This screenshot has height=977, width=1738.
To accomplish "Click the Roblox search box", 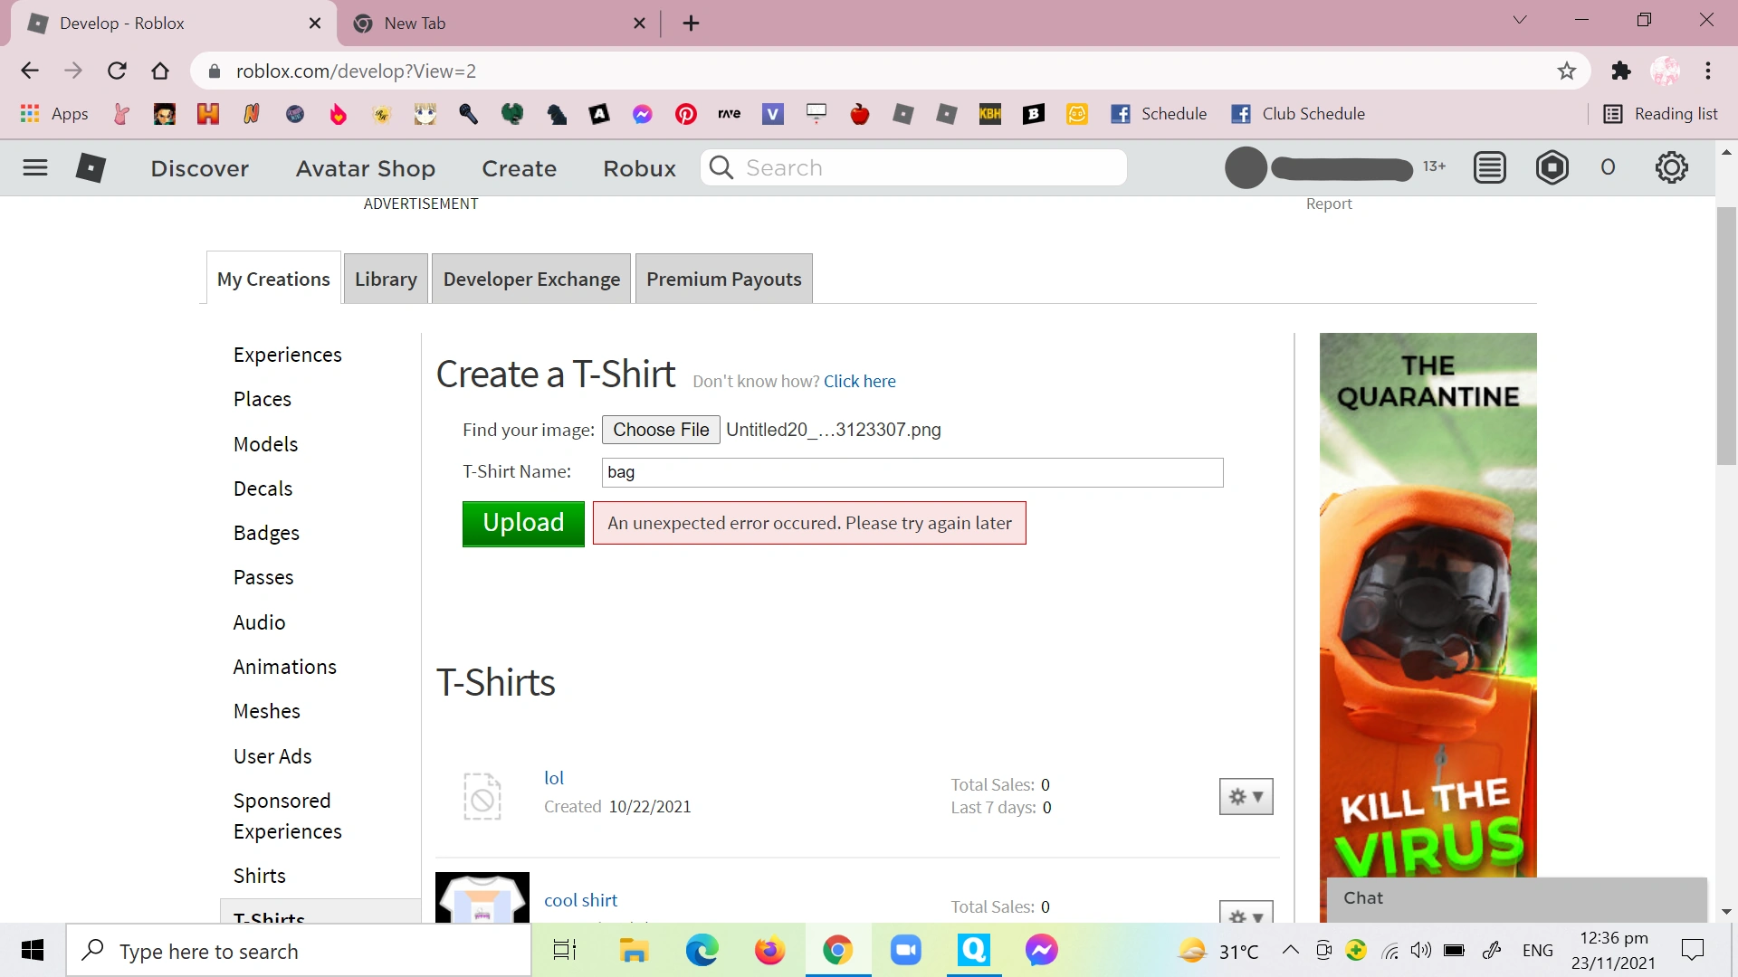I will coord(913,167).
